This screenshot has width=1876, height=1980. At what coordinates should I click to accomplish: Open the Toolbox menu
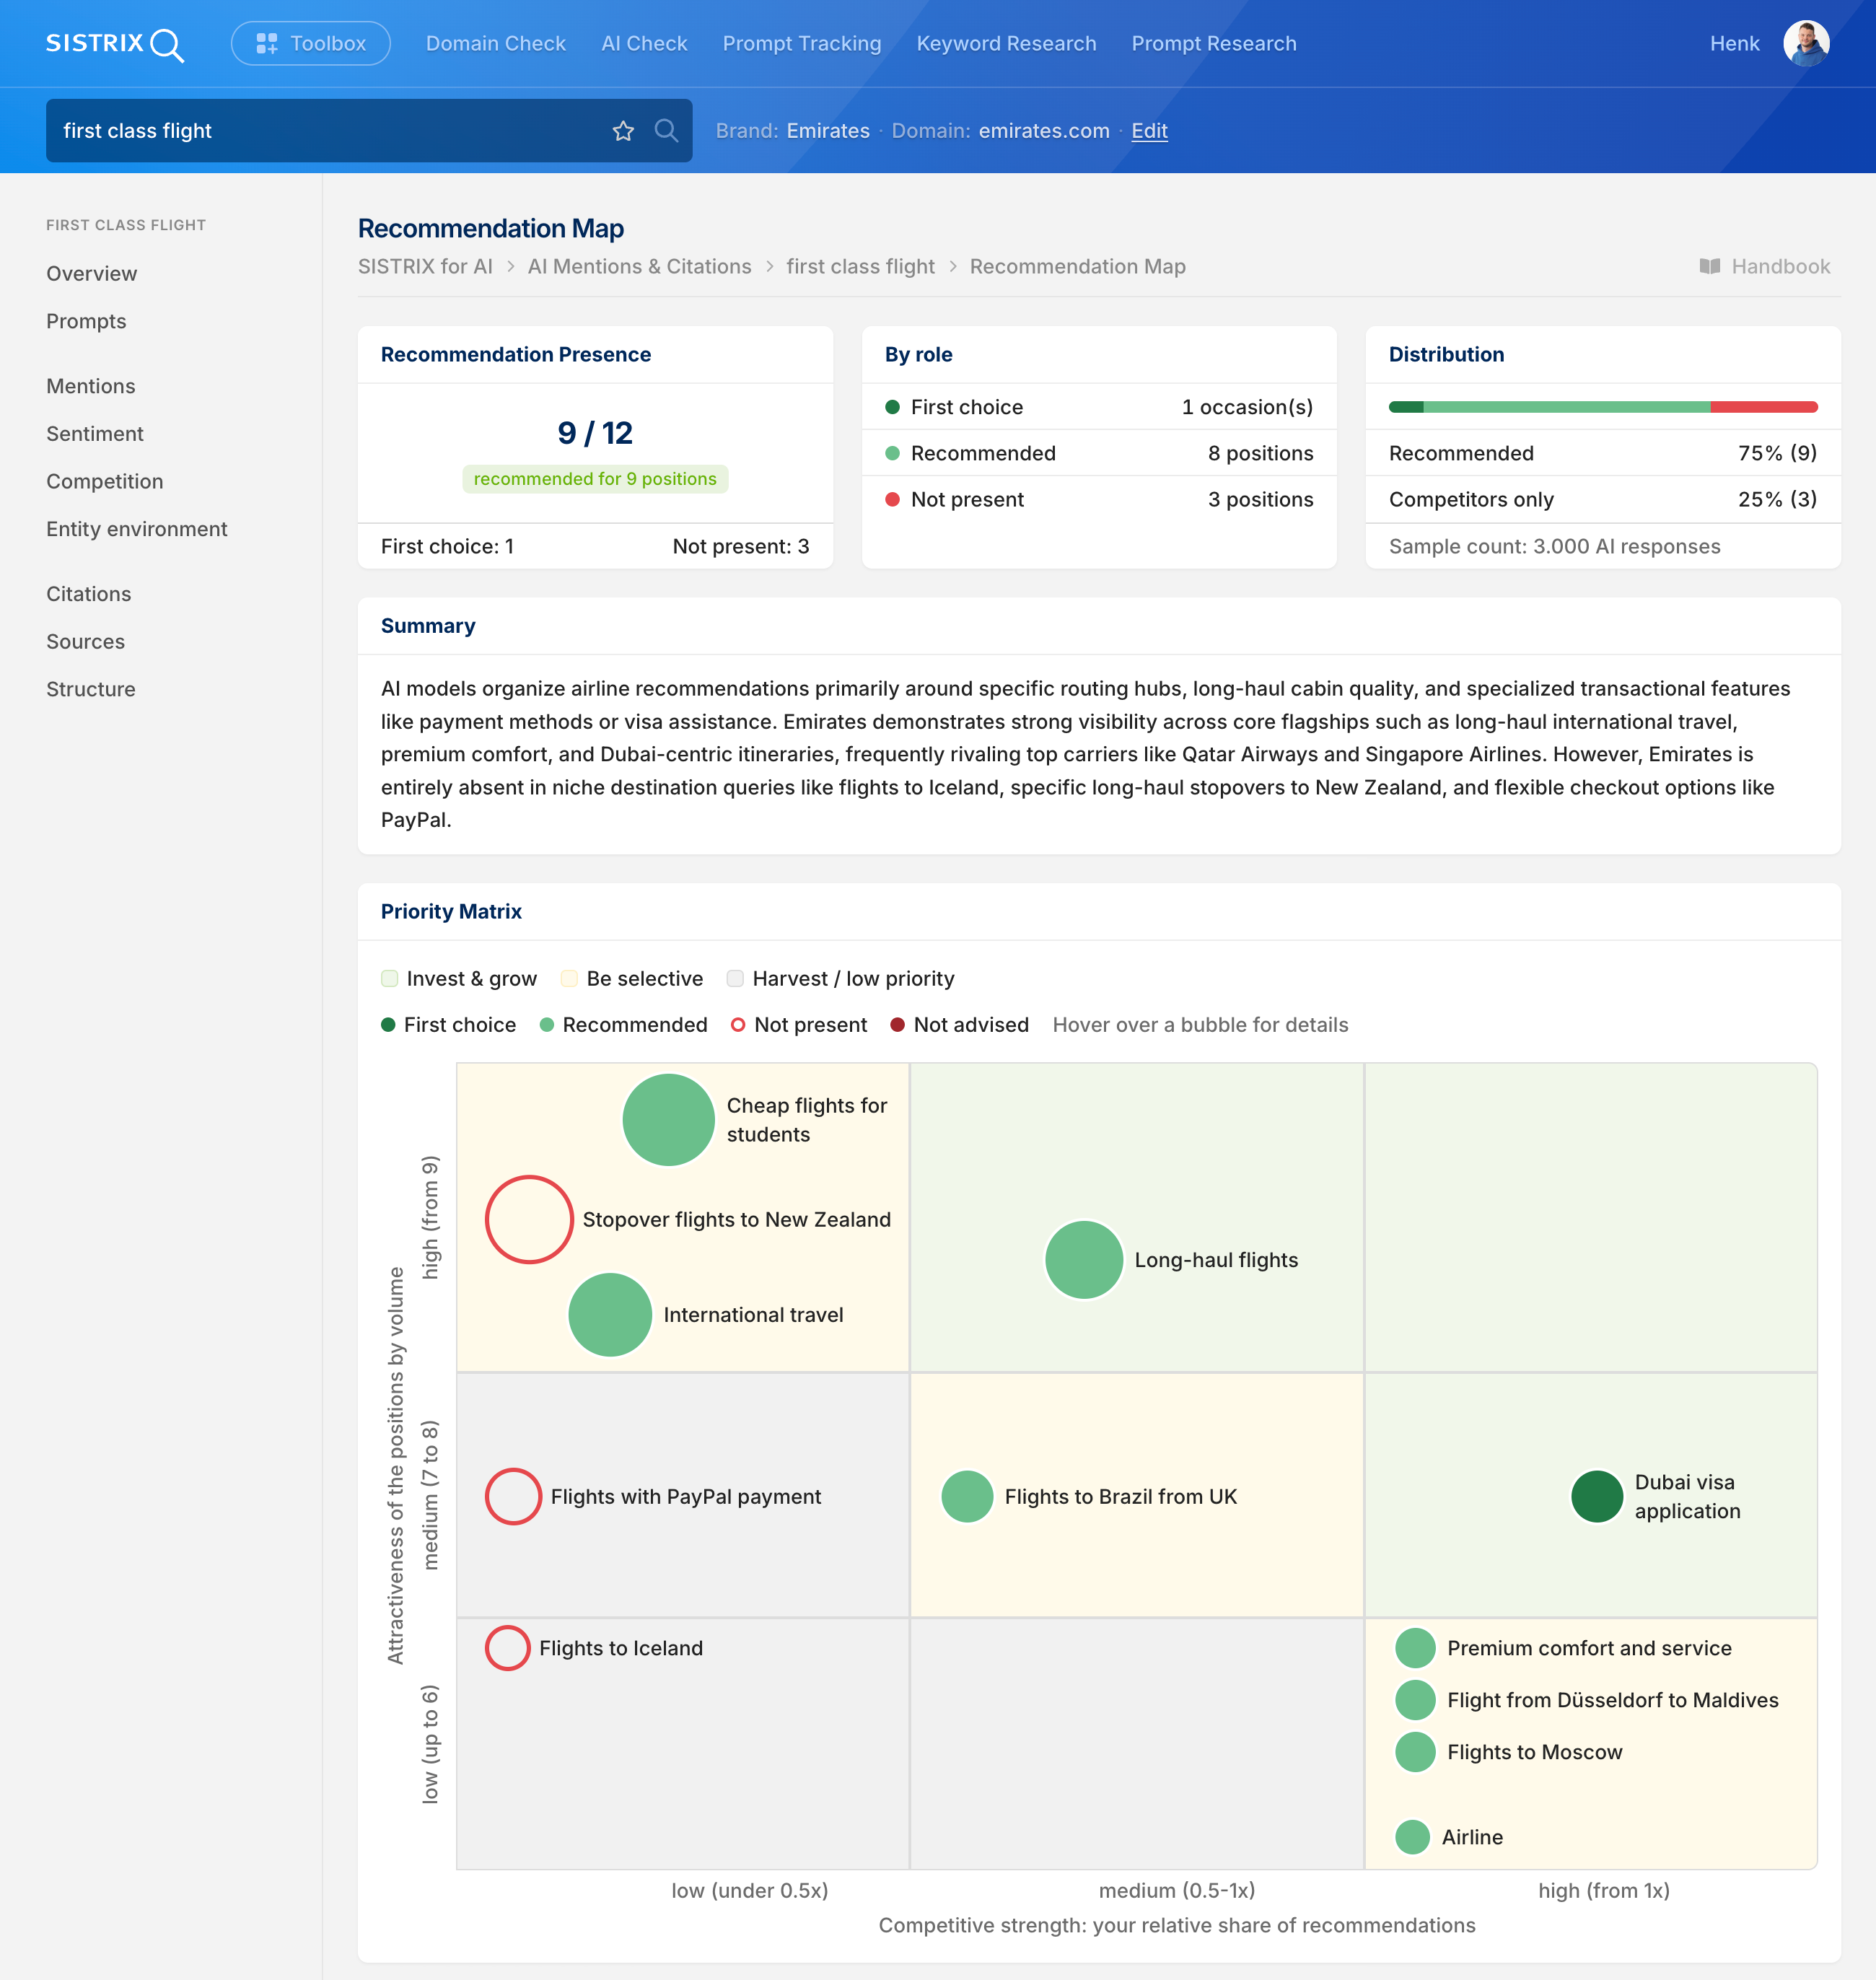click(x=311, y=44)
